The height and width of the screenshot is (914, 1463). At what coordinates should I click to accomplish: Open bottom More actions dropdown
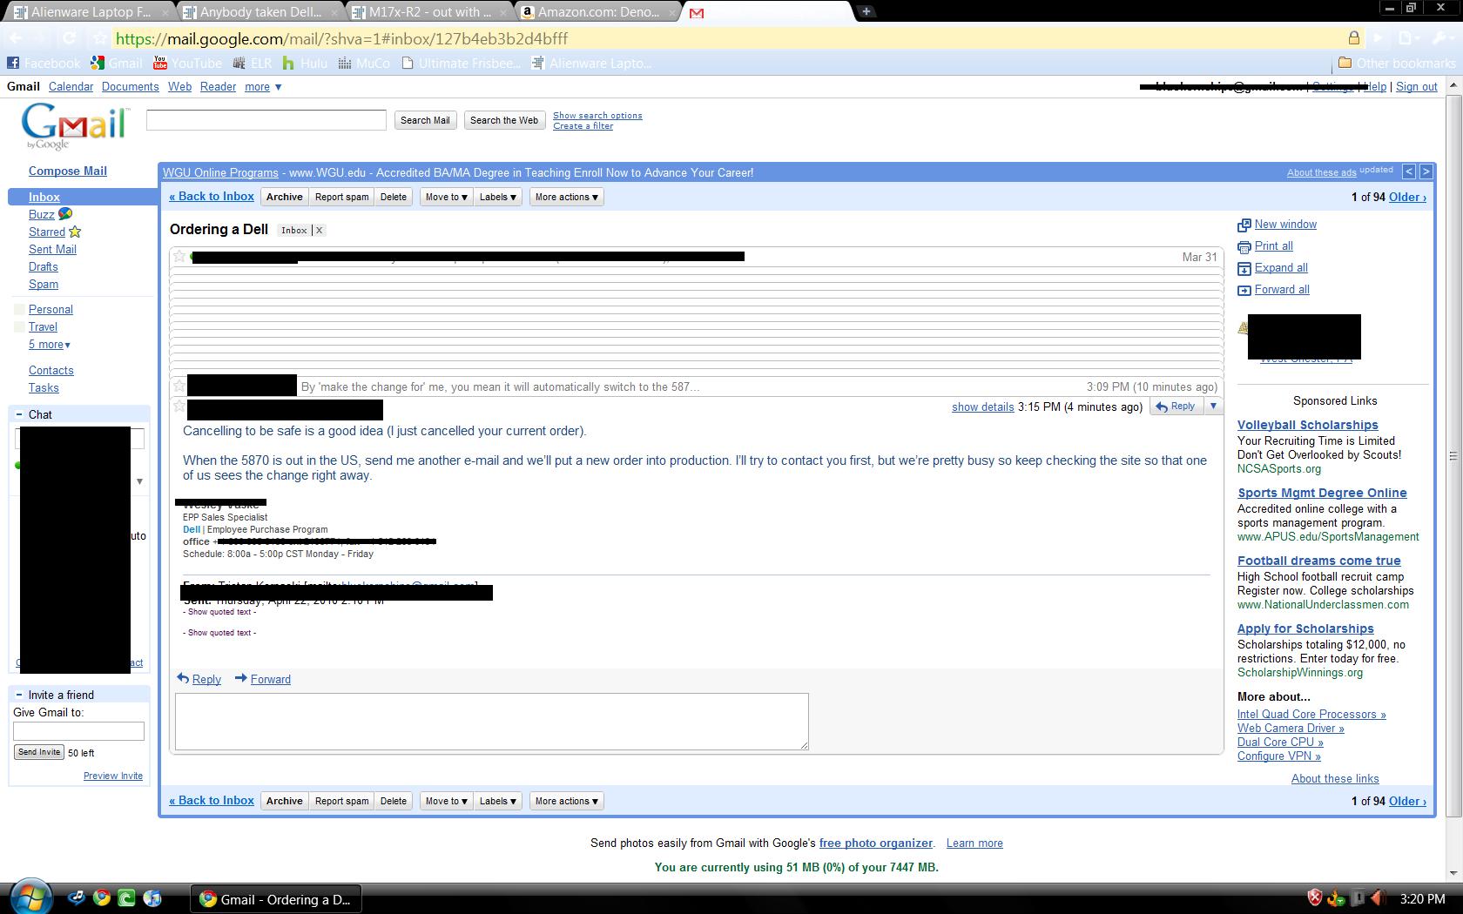[566, 801]
